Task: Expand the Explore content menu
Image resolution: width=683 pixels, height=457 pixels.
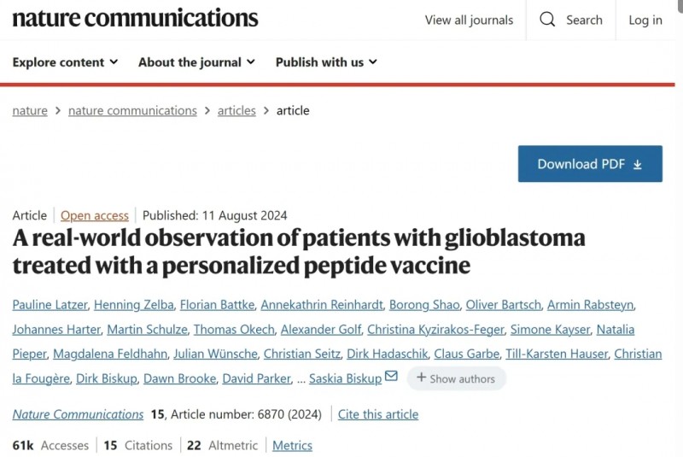Action: pyautogui.click(x=66, y=62)
